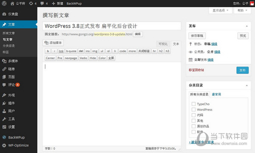The image size is (255, 153).
Task: Click the 全屏 fullscreen toolbar button
Action: [111, 58]
